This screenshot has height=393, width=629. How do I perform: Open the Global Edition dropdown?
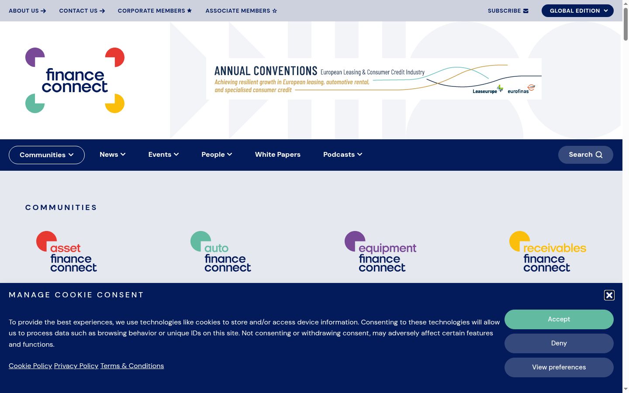click(577, 10)
